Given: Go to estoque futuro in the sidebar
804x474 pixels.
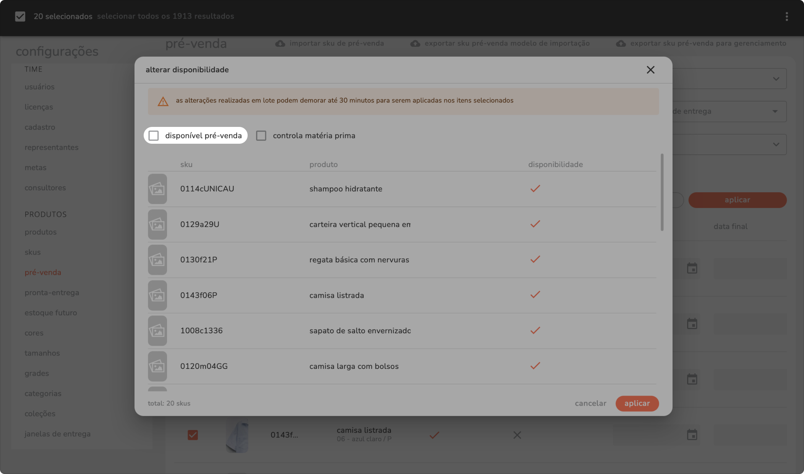Looking at the screenshot, I should (51, 313).
